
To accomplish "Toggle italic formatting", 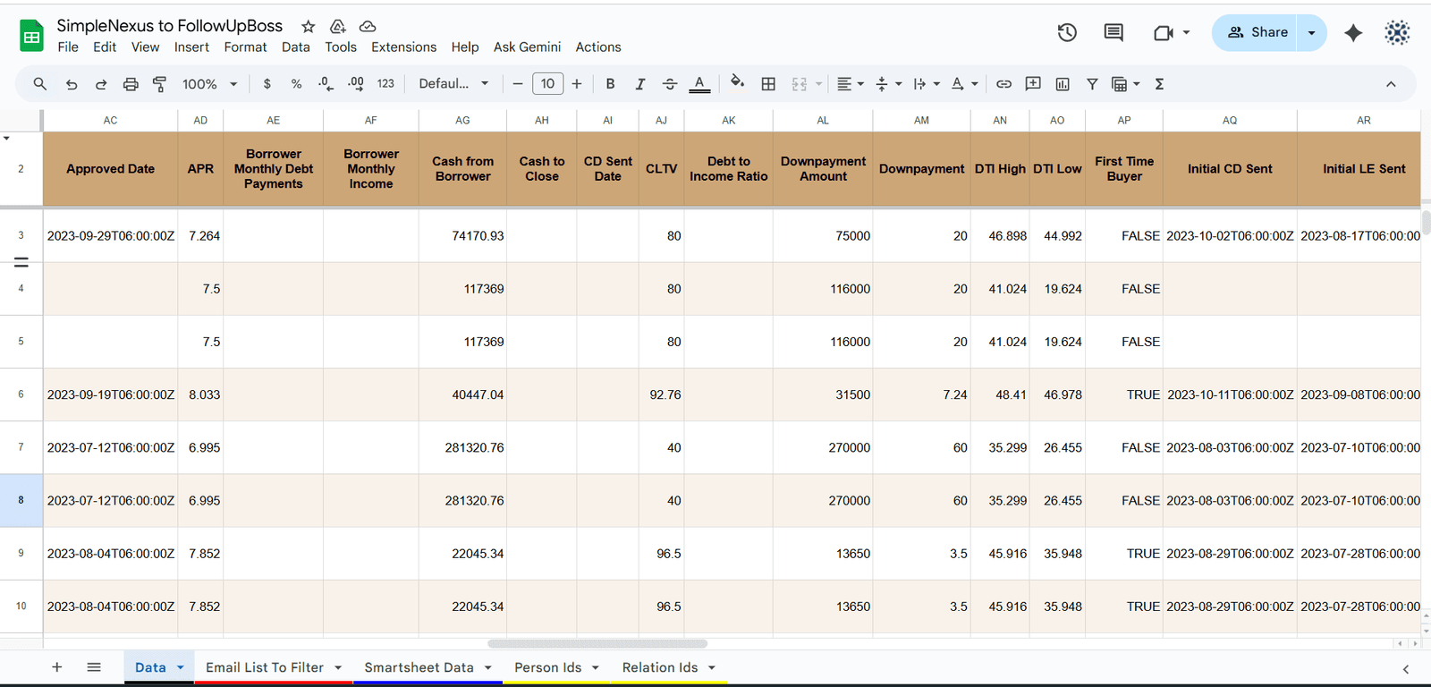I will 639,84.
